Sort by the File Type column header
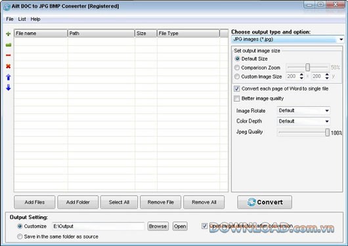This screenshot has width=348, height=246. [188, 33]
